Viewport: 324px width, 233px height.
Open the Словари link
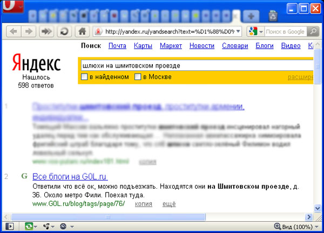click(x=235, y=46)
